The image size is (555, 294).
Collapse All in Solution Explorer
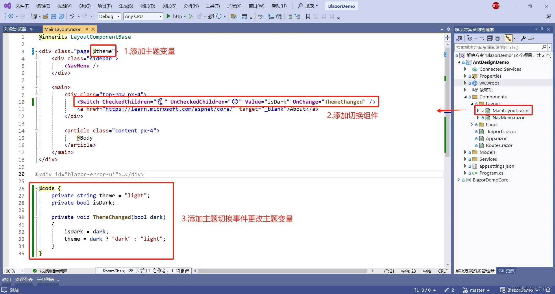490,38
